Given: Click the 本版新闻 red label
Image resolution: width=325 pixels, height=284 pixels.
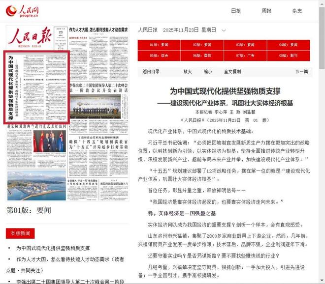Looking at the screenshot, I should [x=20, y=233].
